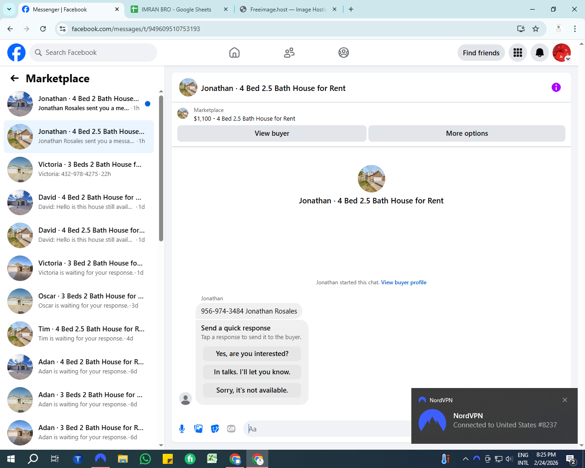585x468 pixels.
Task: Open WhatsApp from the taskbar
Action: point(145,459)
